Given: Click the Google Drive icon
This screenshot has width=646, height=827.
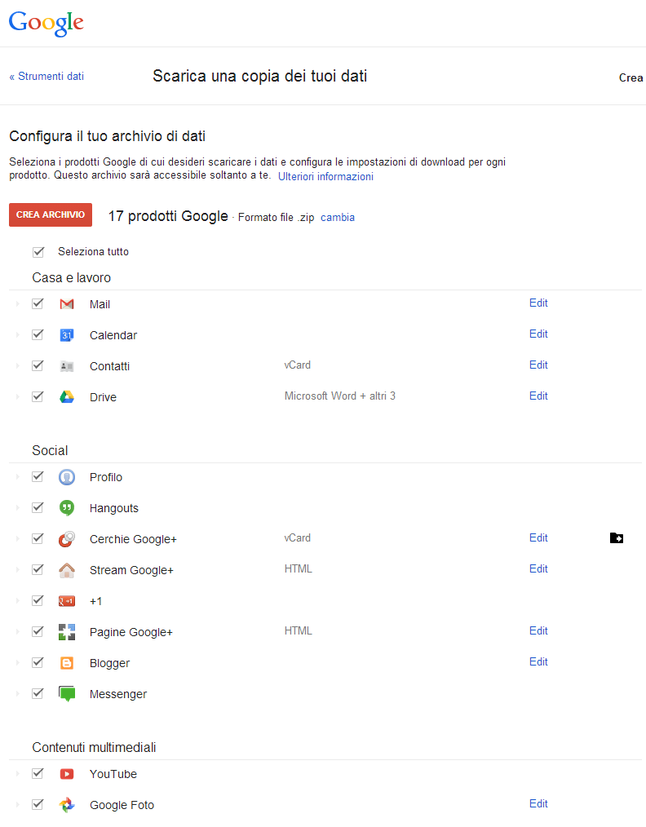Looking at the screenshot, I should 66,396.
